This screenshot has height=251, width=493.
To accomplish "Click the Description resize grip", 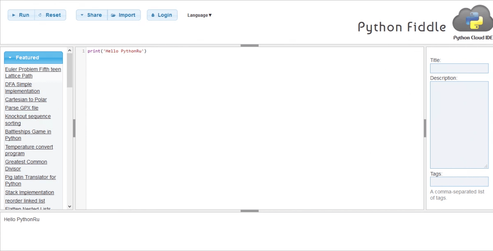I will (x=486, y=166).
